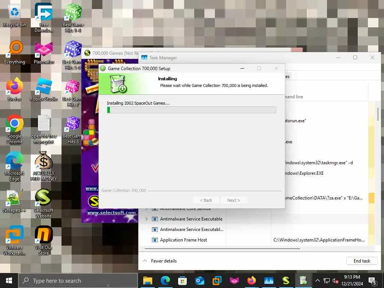Minimize the Game Collection 700,000 Setup window

click(242, 68)
